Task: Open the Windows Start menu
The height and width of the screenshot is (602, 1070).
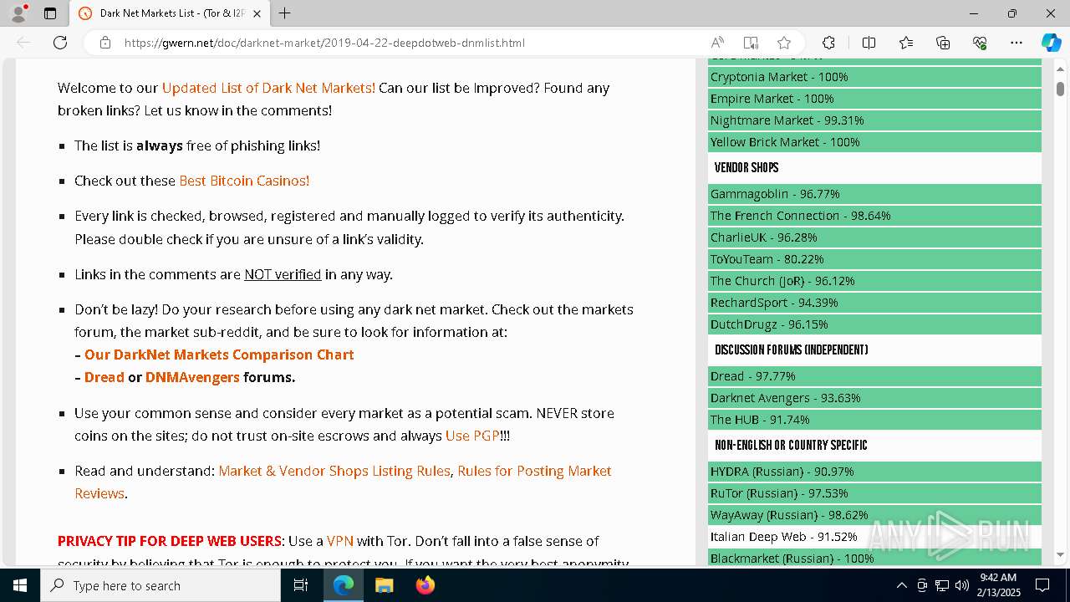Action: coord(20,585)
